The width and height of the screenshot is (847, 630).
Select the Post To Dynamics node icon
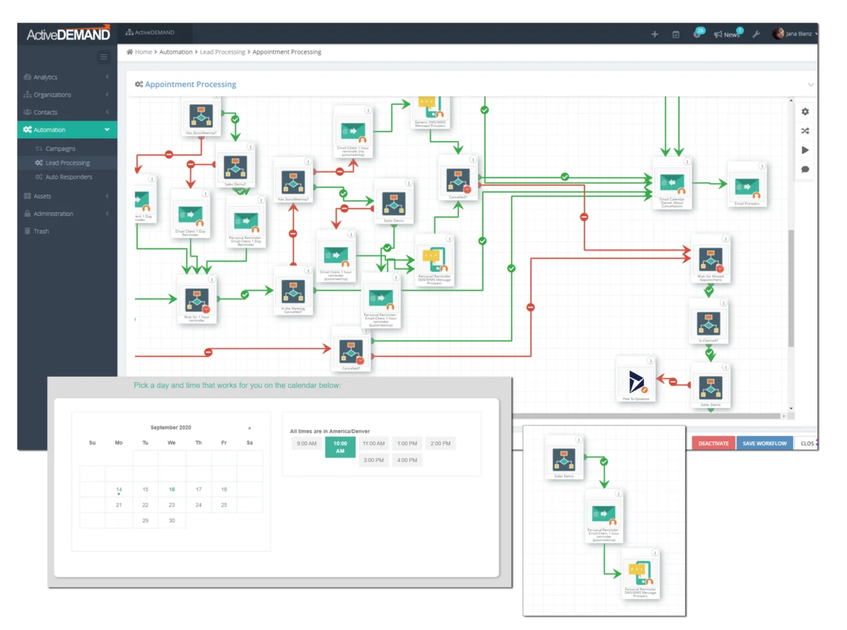click(636, 381)
